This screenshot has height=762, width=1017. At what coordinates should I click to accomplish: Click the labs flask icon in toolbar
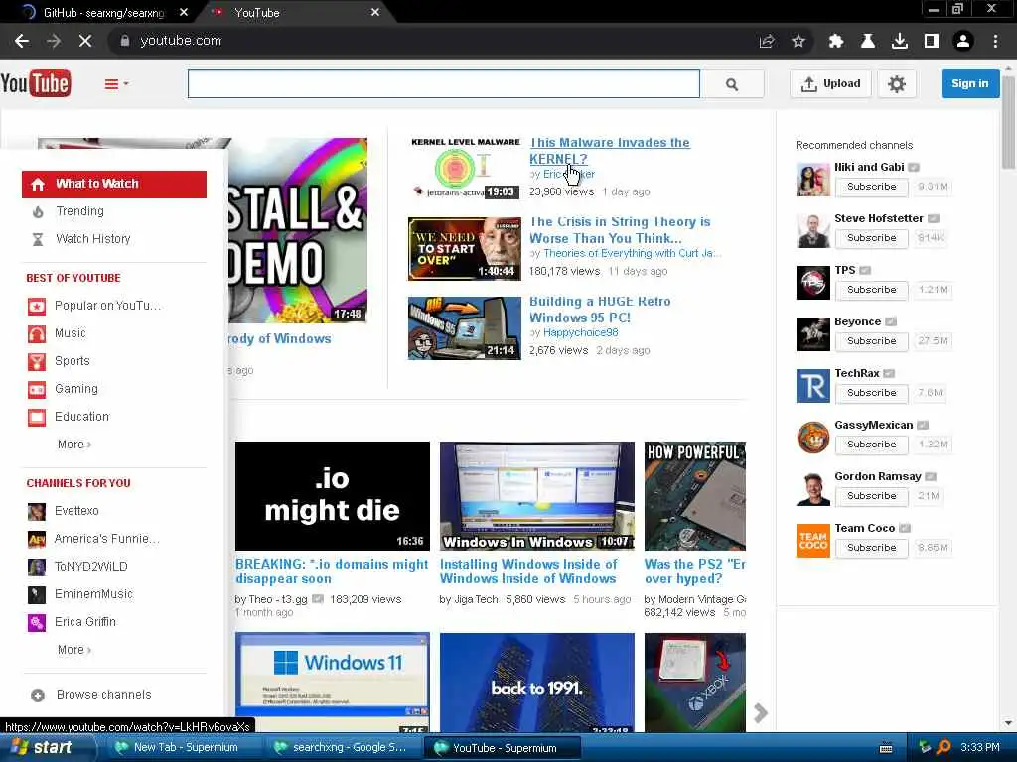pos(868,41)
